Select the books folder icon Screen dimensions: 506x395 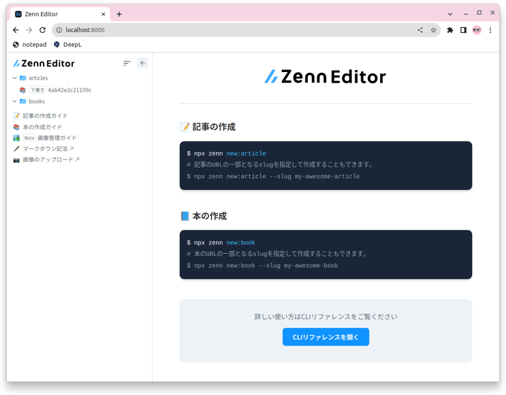(23, 101)
